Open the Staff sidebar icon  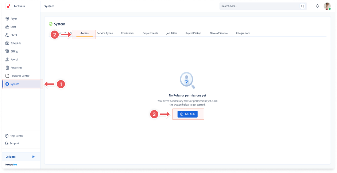pyautogui.click(x=7, y=27)
